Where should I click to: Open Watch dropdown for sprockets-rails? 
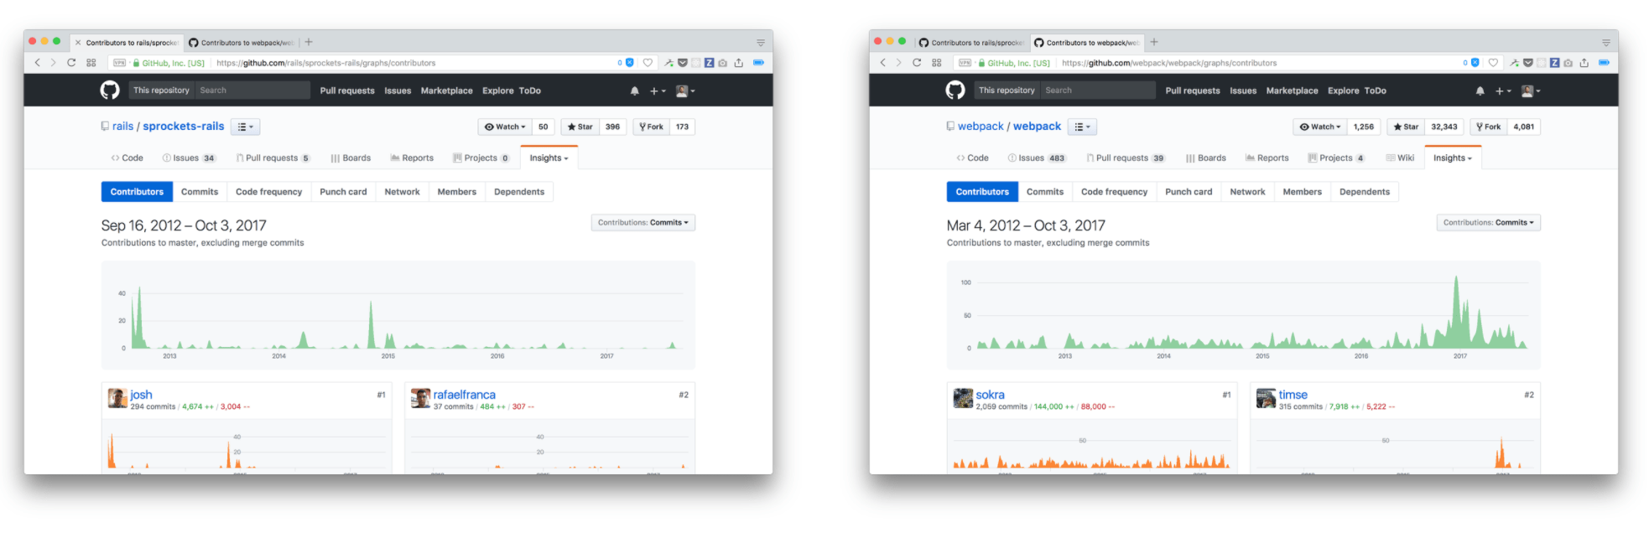click(x=505, y=127)
